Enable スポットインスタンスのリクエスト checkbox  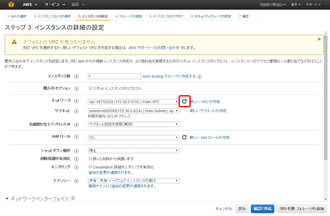pos(90,88)
